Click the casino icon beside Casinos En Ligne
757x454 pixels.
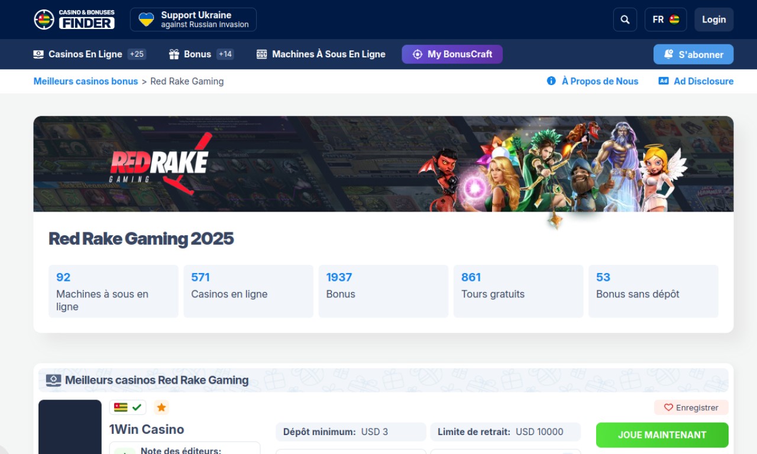(38, 54)
